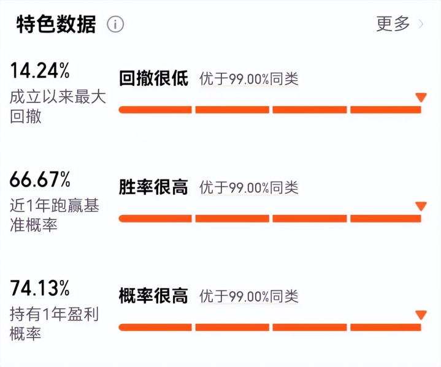Click the 近1年跑赢基准概率 label
441x367 pixels.
pyautogui.click(x=54, y=215)
